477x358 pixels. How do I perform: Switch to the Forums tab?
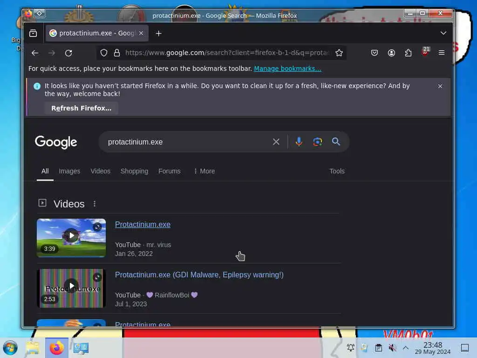(x=170, y=171)
